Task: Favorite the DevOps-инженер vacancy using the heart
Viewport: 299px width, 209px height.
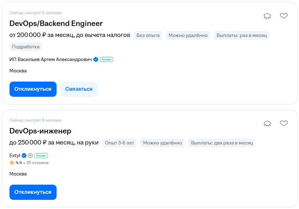Action: coord(284,123)
